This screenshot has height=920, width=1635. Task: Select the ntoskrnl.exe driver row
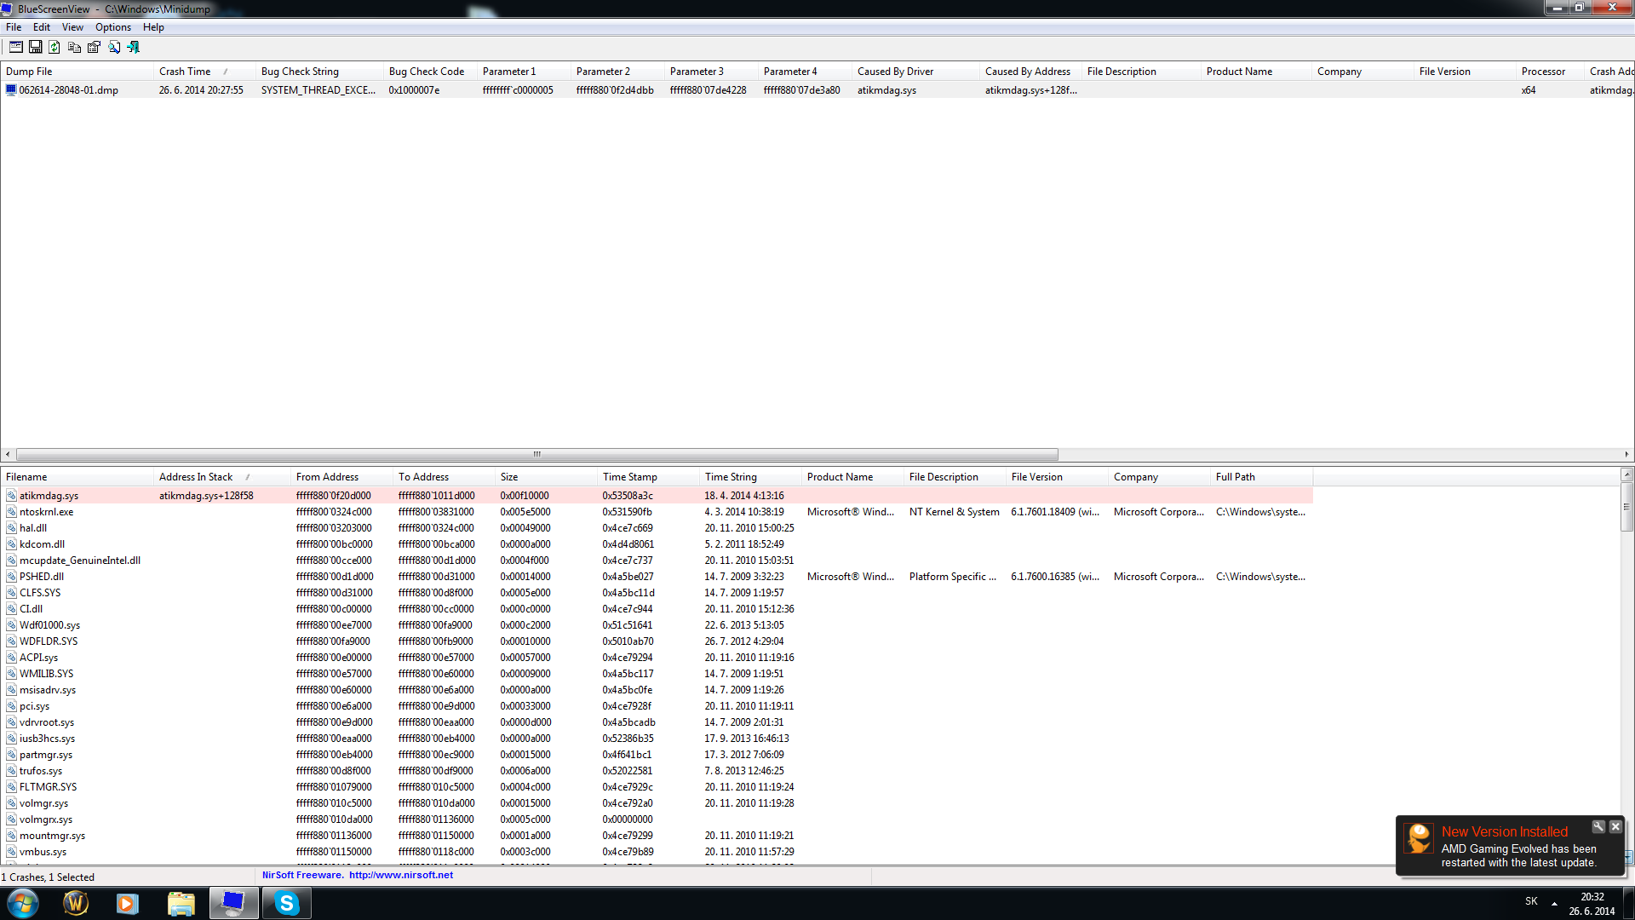coord(47,512)
